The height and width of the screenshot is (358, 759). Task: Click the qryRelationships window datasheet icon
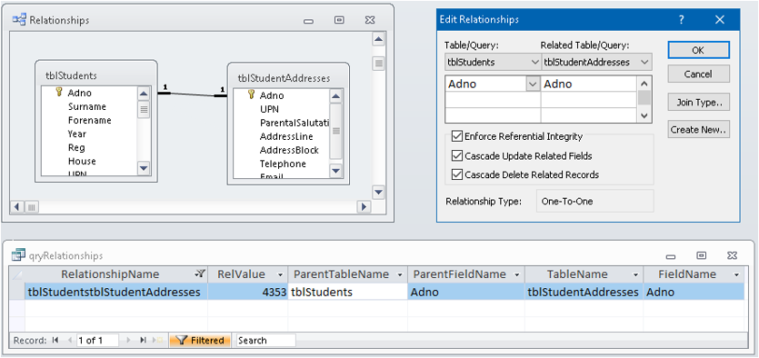coord(18,255)
